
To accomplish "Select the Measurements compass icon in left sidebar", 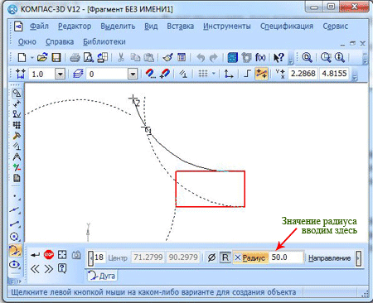I will pos(17,157).
